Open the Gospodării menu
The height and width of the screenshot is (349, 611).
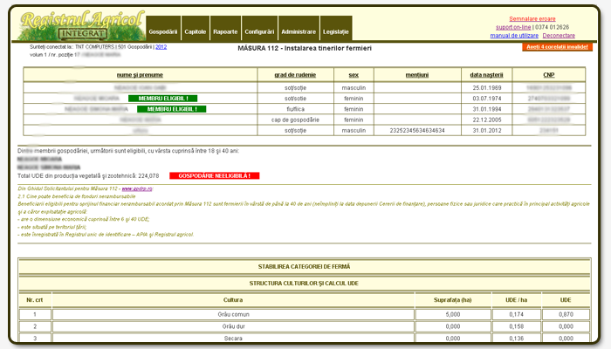[163, 29]
